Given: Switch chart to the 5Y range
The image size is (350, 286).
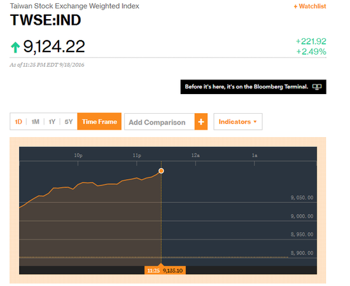Looking at the screenshot, I should 69,122.
